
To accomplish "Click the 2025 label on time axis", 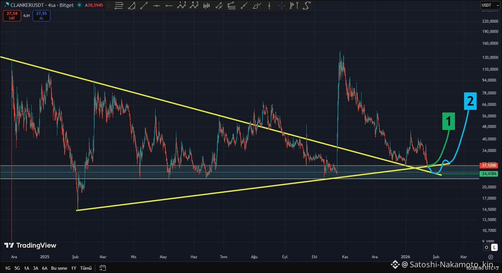I will pos(44,257).
